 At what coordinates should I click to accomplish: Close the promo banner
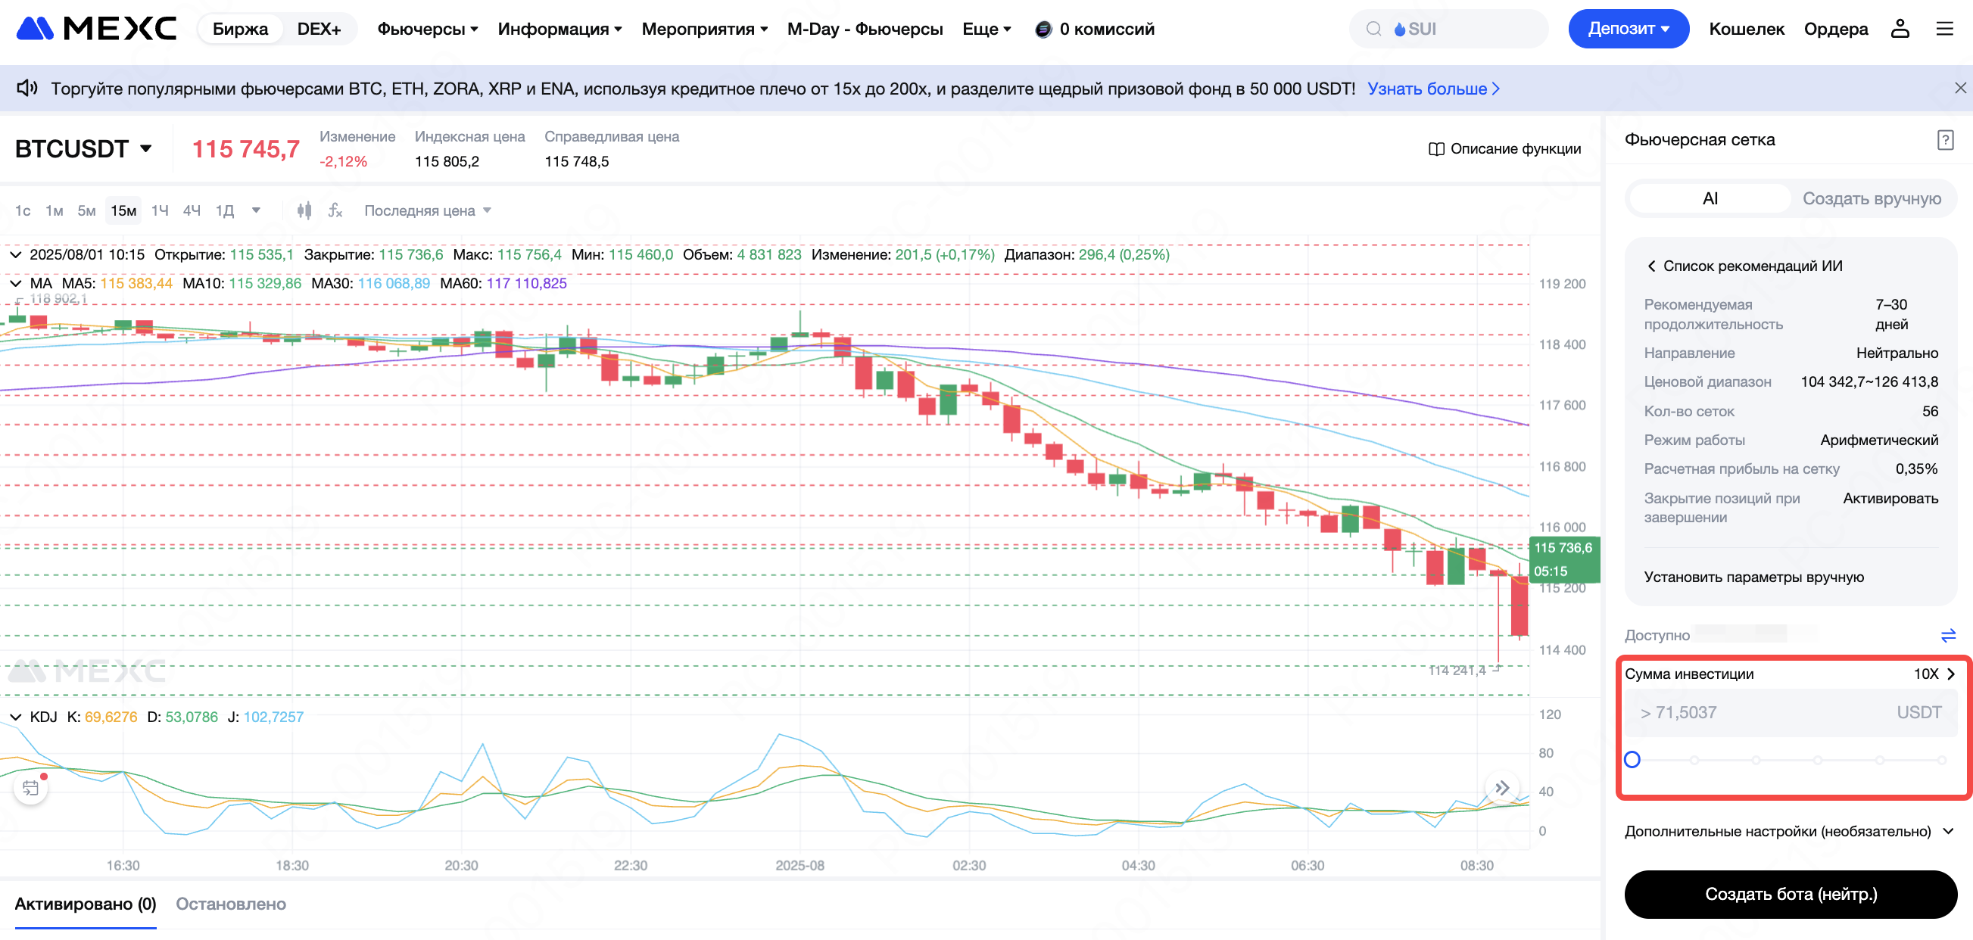point(1960,88)
